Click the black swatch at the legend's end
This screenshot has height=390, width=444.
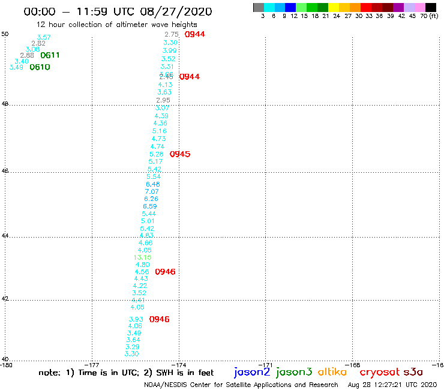tap(431, 7)
